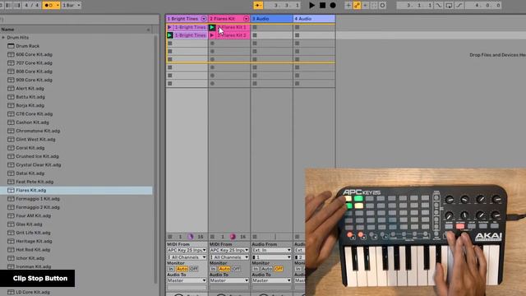526x296 pixels.
Task: Click the Four AM Kit.adg preset icon
Action: pos(11,215)
